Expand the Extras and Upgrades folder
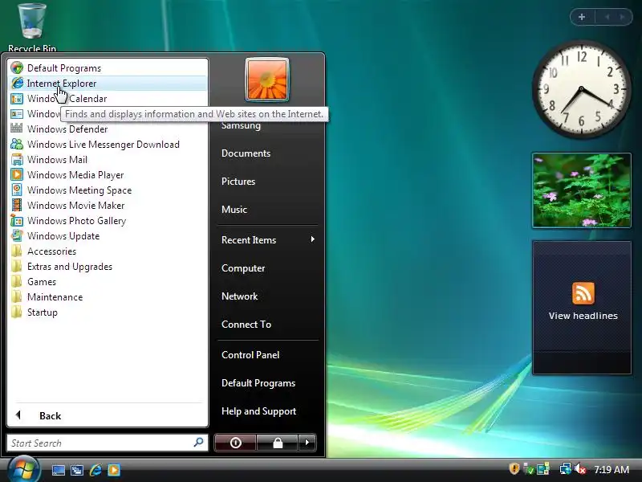 click(108, 267)
